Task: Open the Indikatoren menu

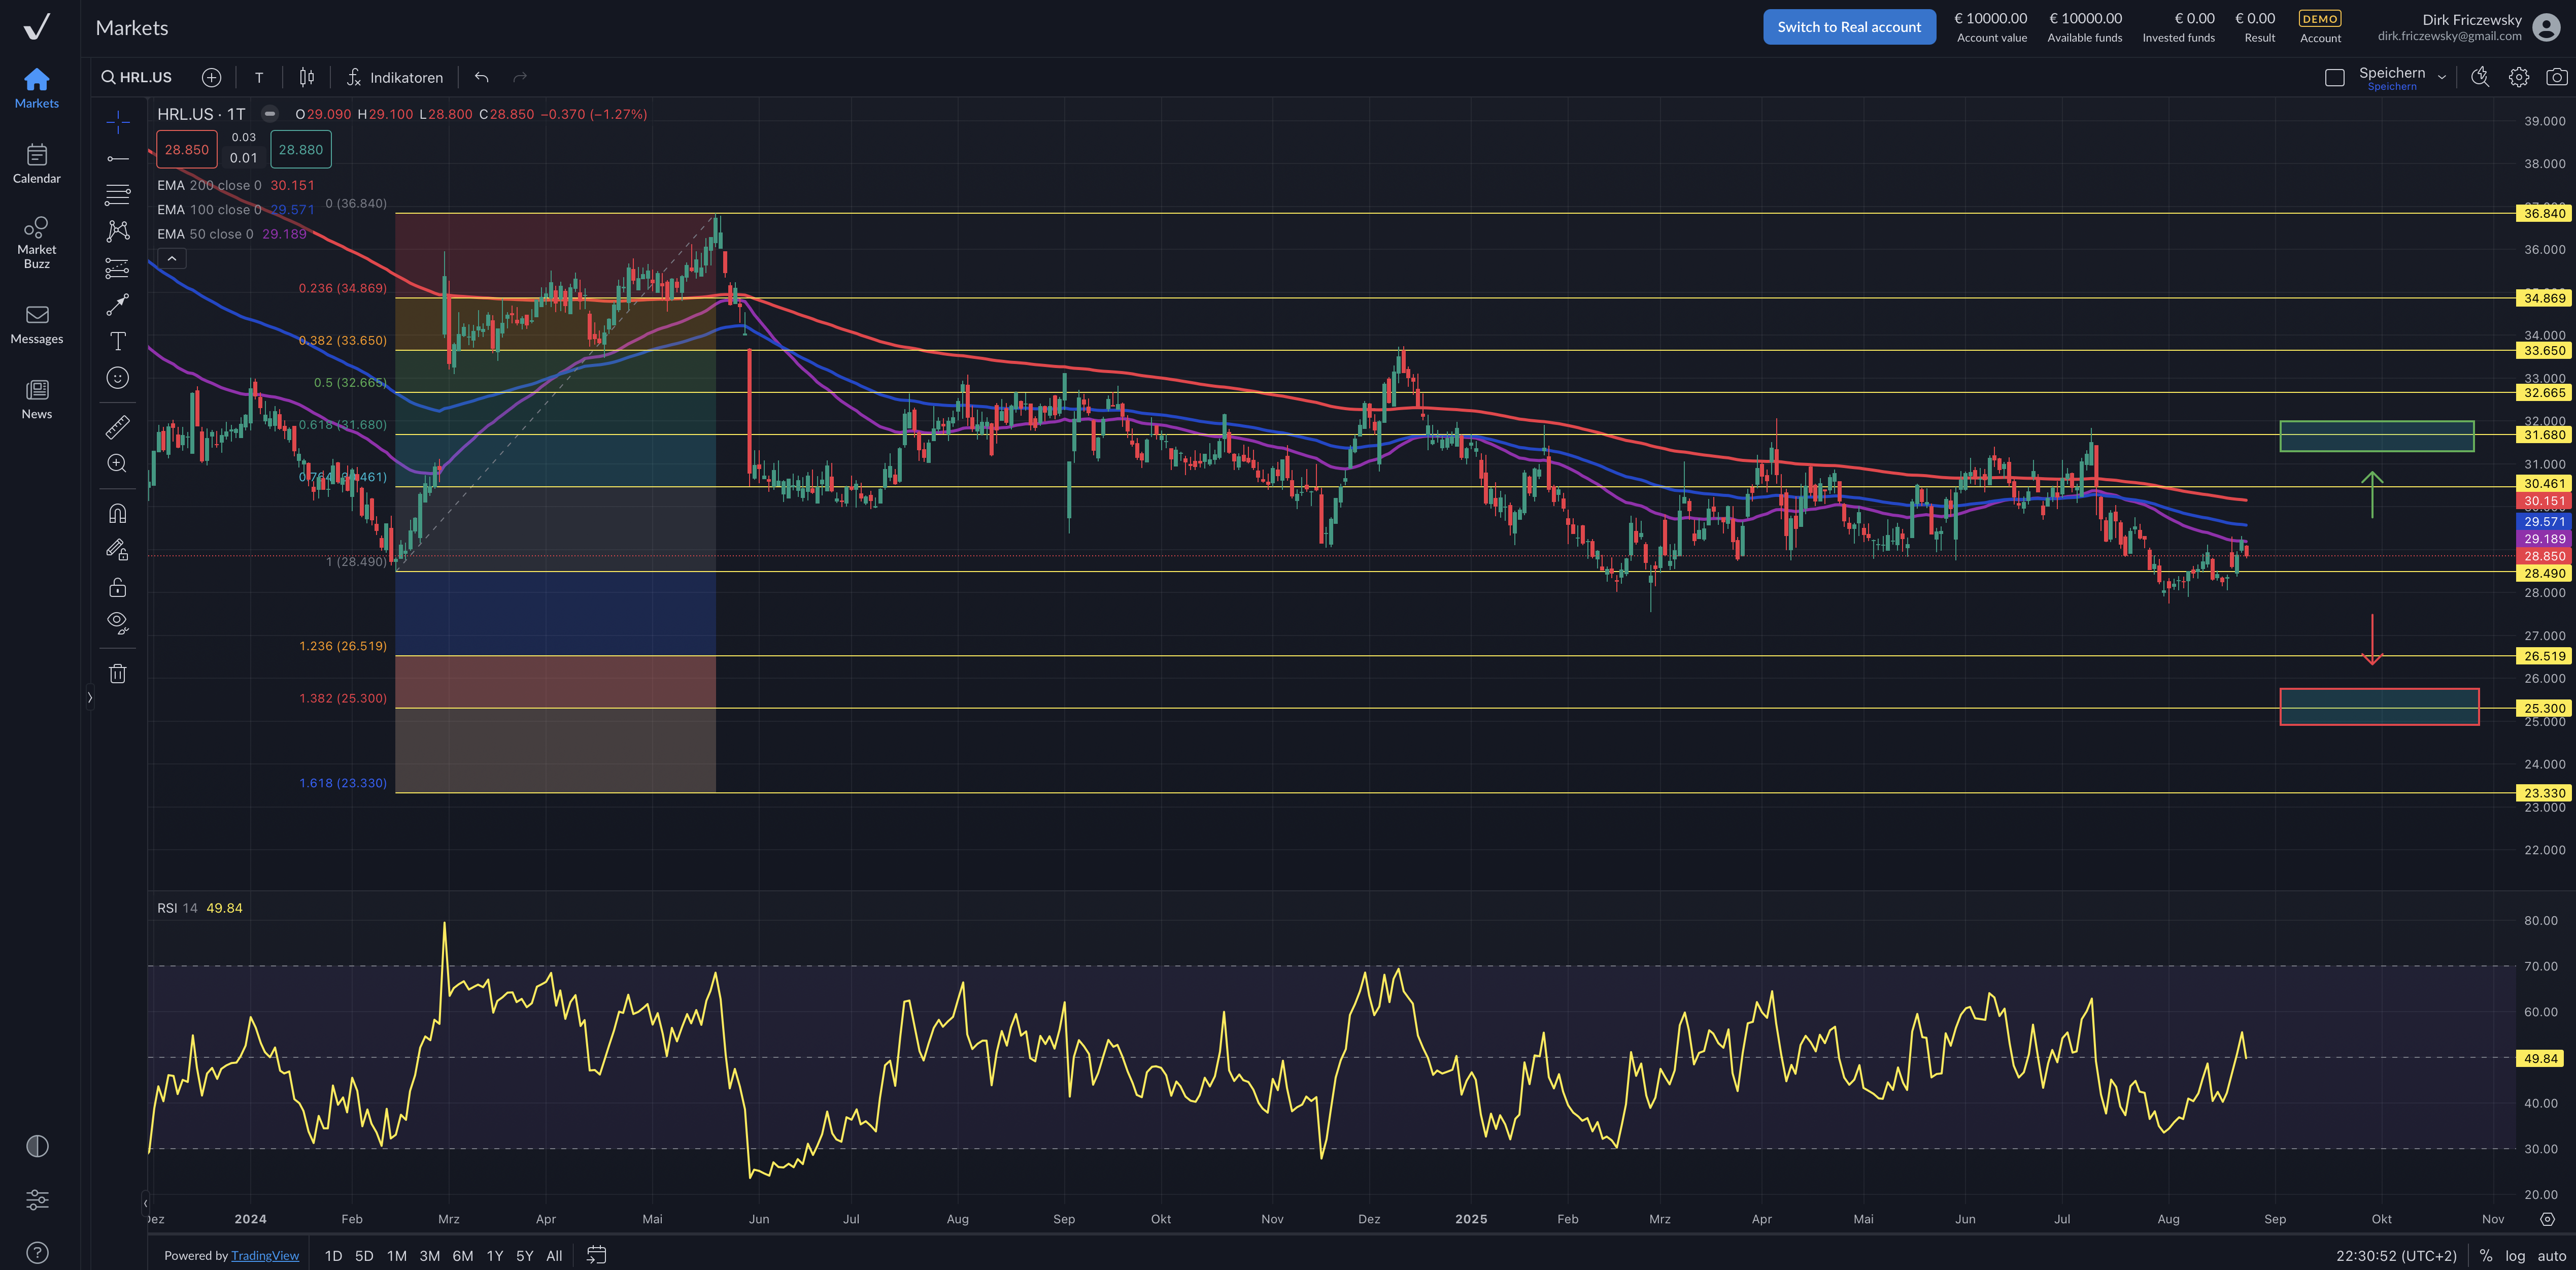Action: [x=395, y=77]
